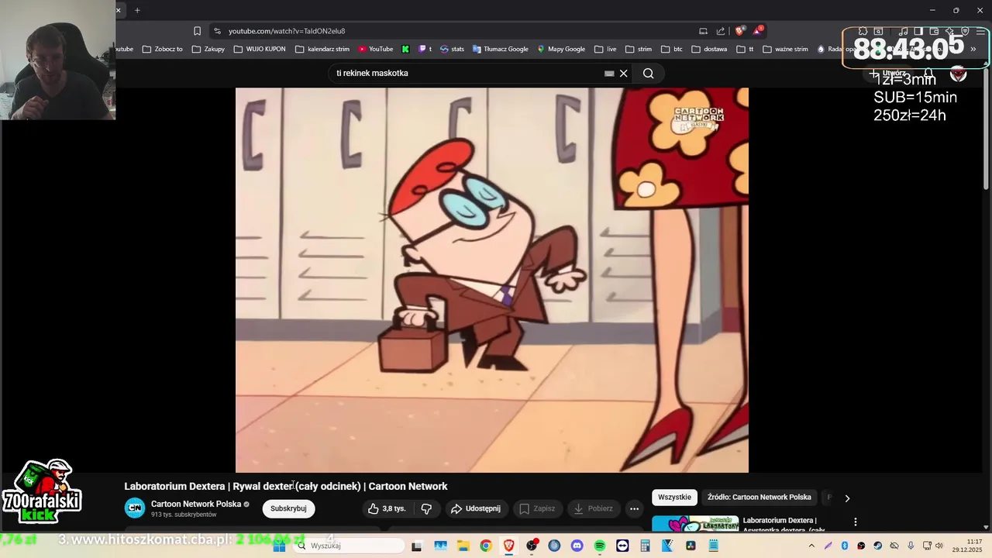The image size is (992, 558).
Task: Open the Zakupy bookmark folder
Action: (x=208, y=49)
